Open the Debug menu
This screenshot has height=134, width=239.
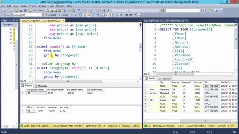tap(42, 6)
